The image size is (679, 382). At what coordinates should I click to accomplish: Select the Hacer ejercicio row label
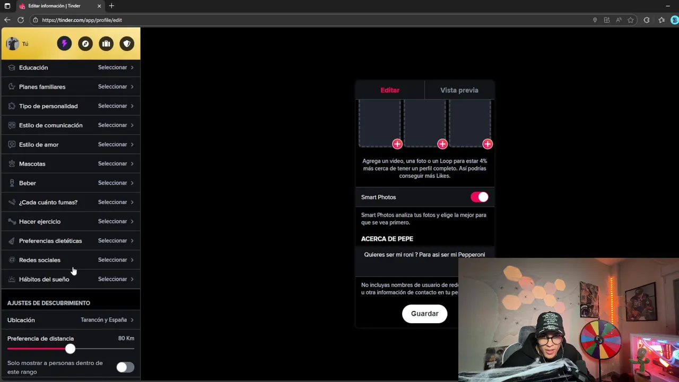pyautogui.click(x=40, y=221)
